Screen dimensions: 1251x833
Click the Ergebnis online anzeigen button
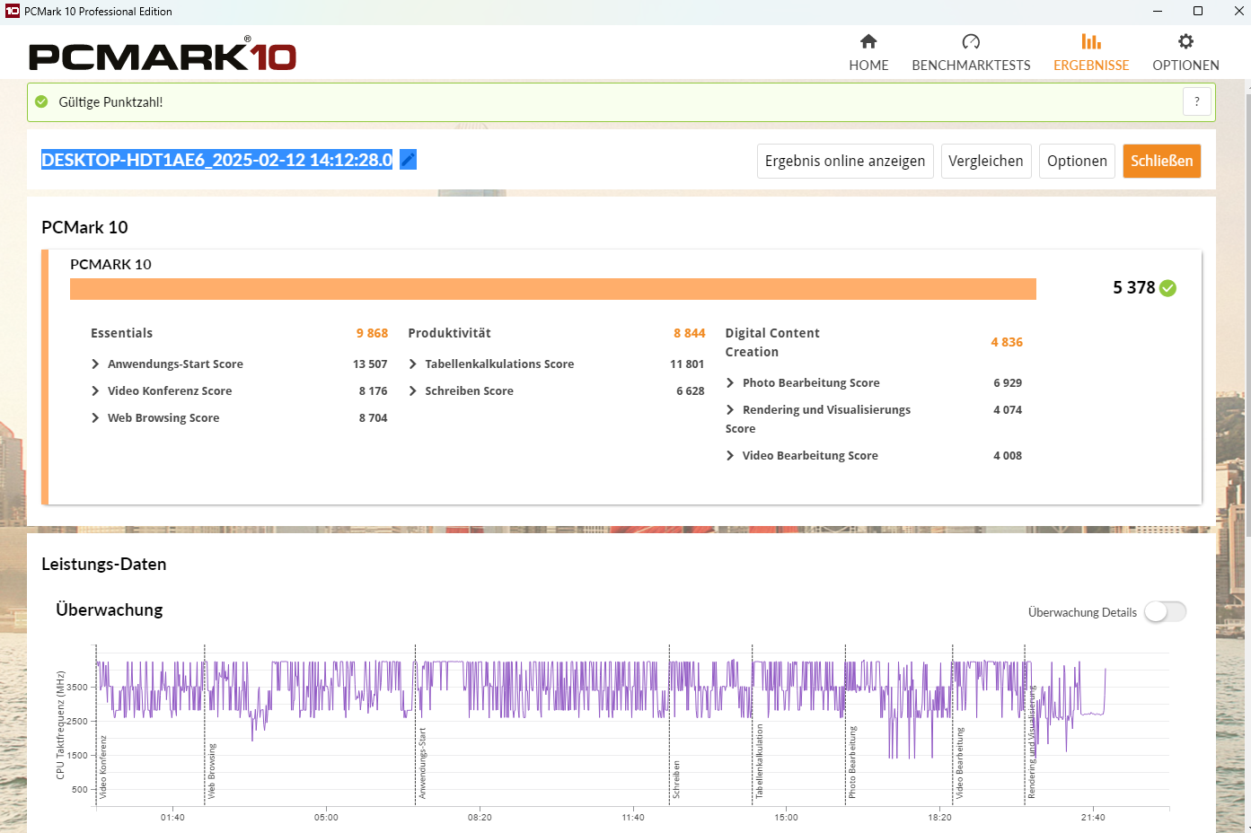point(844,162)
